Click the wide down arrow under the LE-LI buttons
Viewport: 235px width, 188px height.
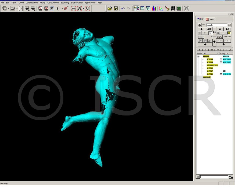[223, 44]
